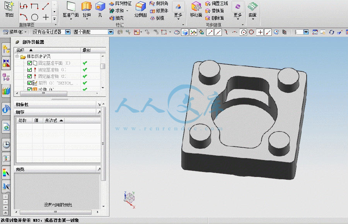348x224 pixels.
Task: Open the reuse library books sidebar tab
Action: [x=6, y=91]
